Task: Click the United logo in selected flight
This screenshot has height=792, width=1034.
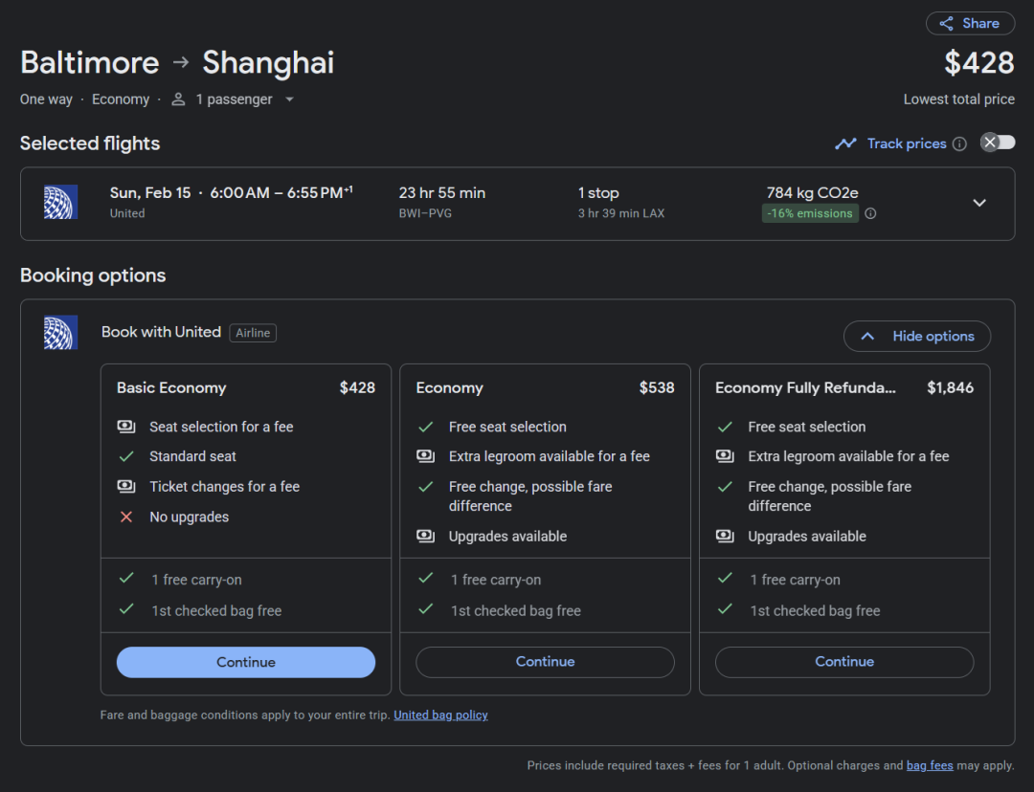Action: click(60, 203)
